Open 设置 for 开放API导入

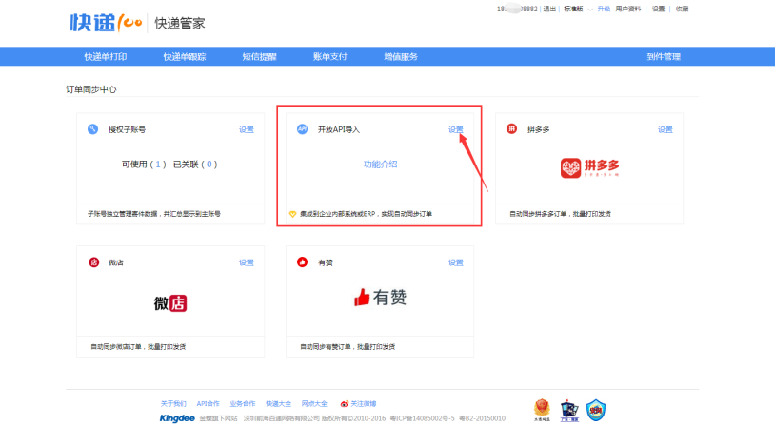pos(456,129)
